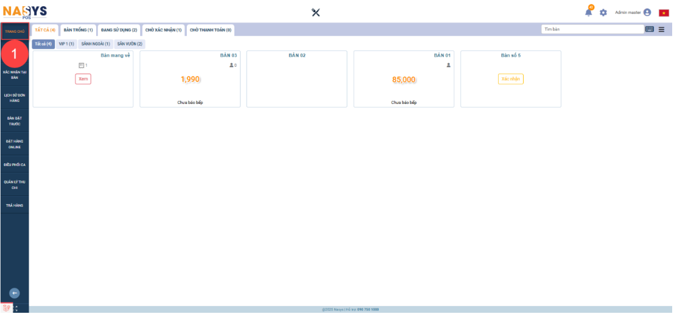Open the BÀN 01 table card
Screen dimensions: 674x314
[x=404, y=79]
